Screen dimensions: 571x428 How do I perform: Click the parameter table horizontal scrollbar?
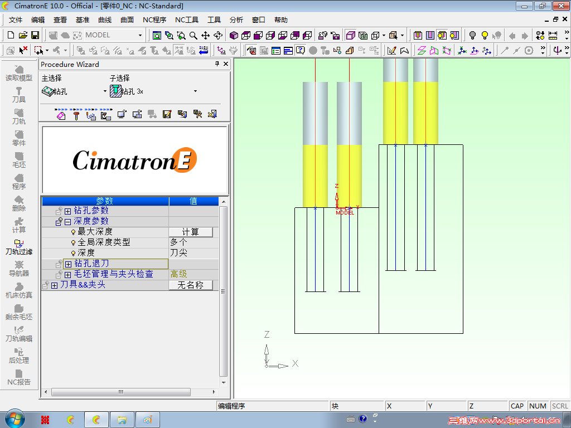(x=121, y=392)
